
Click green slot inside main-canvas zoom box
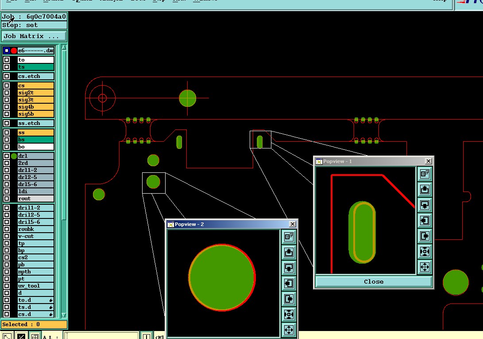[x=260, y=142]
